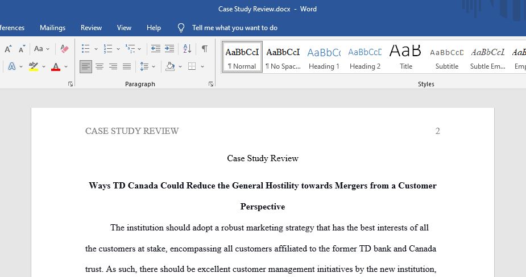
Task: Apply the Title style
Action: (x=406, y=57)
